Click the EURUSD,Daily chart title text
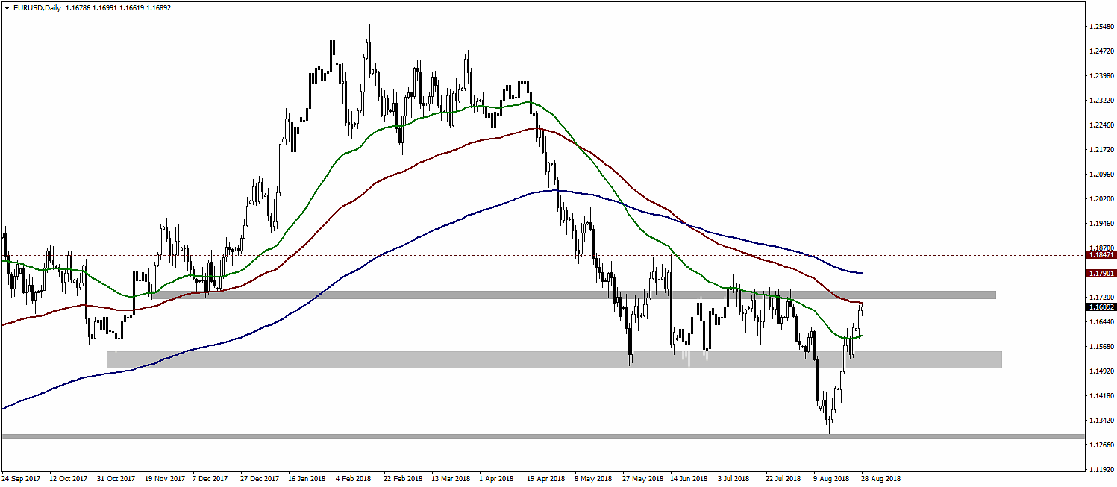Screen dimensions: 1117x487 pyautogui.click(x=37, y=7)
